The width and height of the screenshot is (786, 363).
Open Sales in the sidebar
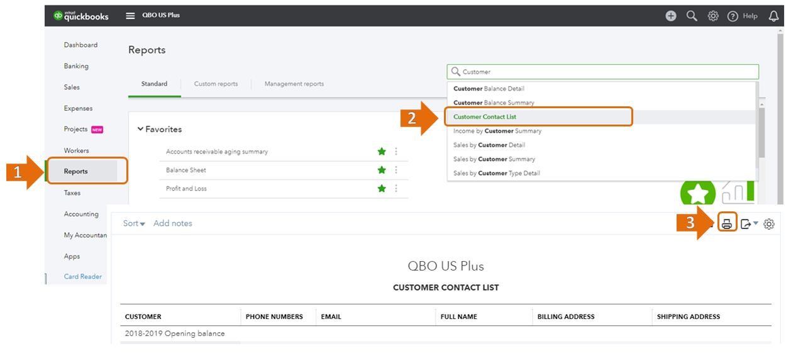click(72, 87)
